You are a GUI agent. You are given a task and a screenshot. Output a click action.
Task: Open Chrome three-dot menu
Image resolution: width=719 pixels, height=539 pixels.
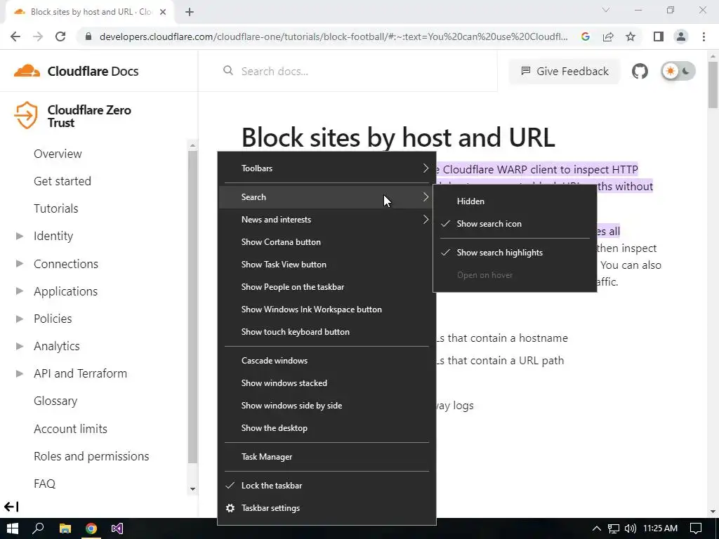[x=704, y=36]
